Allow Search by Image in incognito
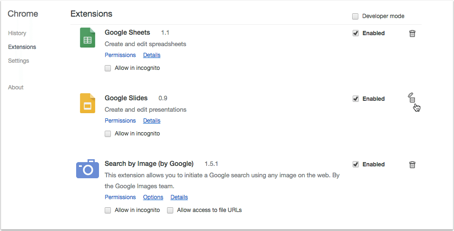 pos(108,210)
